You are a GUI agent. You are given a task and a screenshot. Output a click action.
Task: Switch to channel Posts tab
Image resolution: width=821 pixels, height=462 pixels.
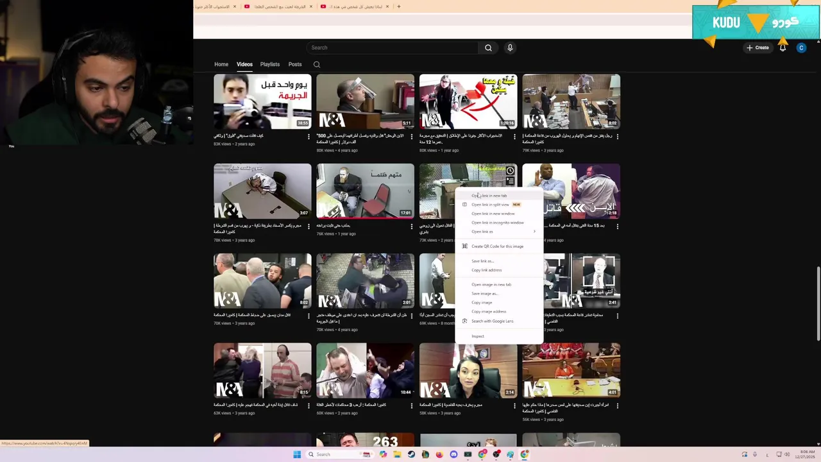[295, 64]
